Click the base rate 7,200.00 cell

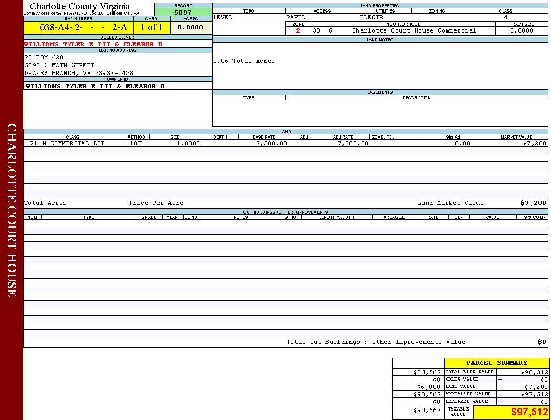coord(271,143)
